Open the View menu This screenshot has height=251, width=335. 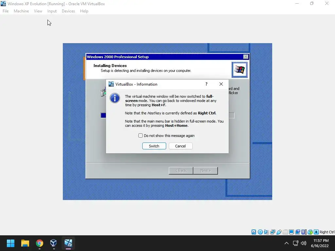[x=38, y=11]
